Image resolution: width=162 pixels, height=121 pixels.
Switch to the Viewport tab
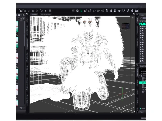pos(34,14)
